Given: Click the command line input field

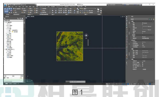Looking at the screenshot, I should click(x=78, y=81).
